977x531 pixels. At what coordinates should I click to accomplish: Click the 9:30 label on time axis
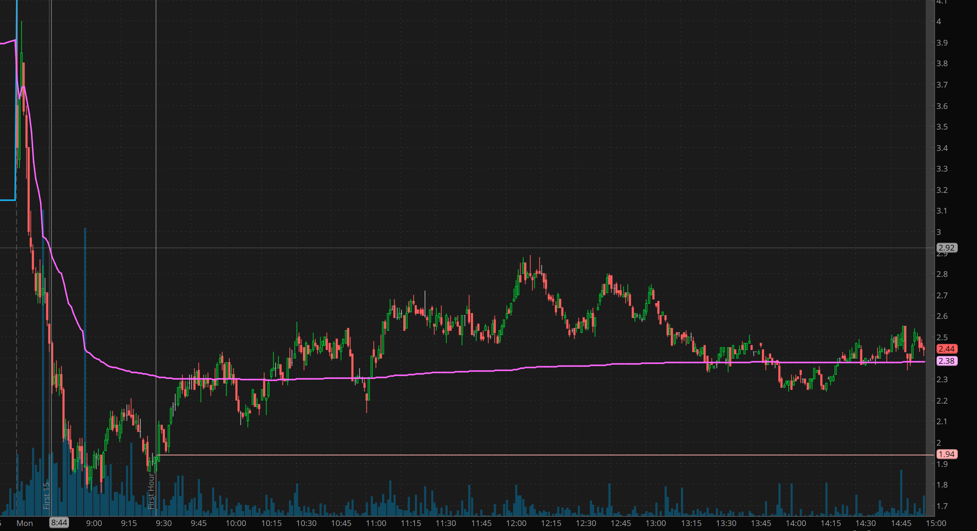(x=164, y=524)
